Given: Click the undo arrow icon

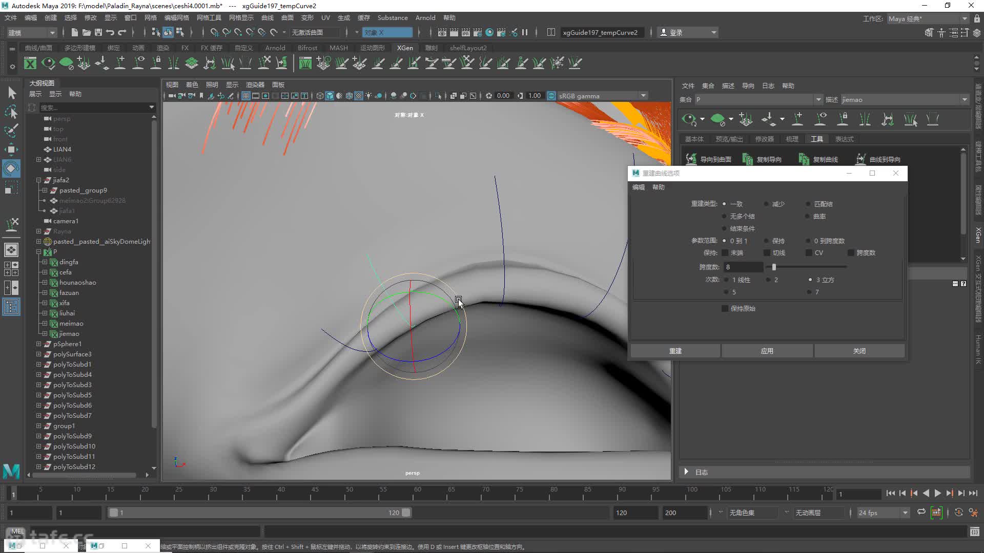Looking at the screenshot, I should [x=110, y=32].
